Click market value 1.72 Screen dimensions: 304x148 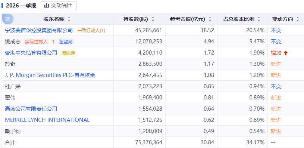[x=209, y=53]
